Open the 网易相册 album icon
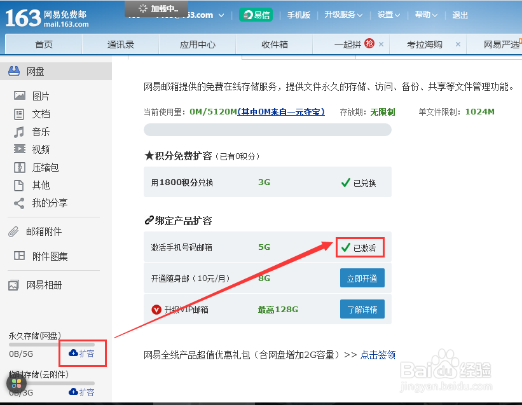 pyautogui.click(x=13, y=285)
